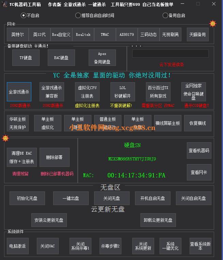Click the LOL 秒硬解开 button
The width and height of the screenshot is (223, 260).
tap(123, 92)
